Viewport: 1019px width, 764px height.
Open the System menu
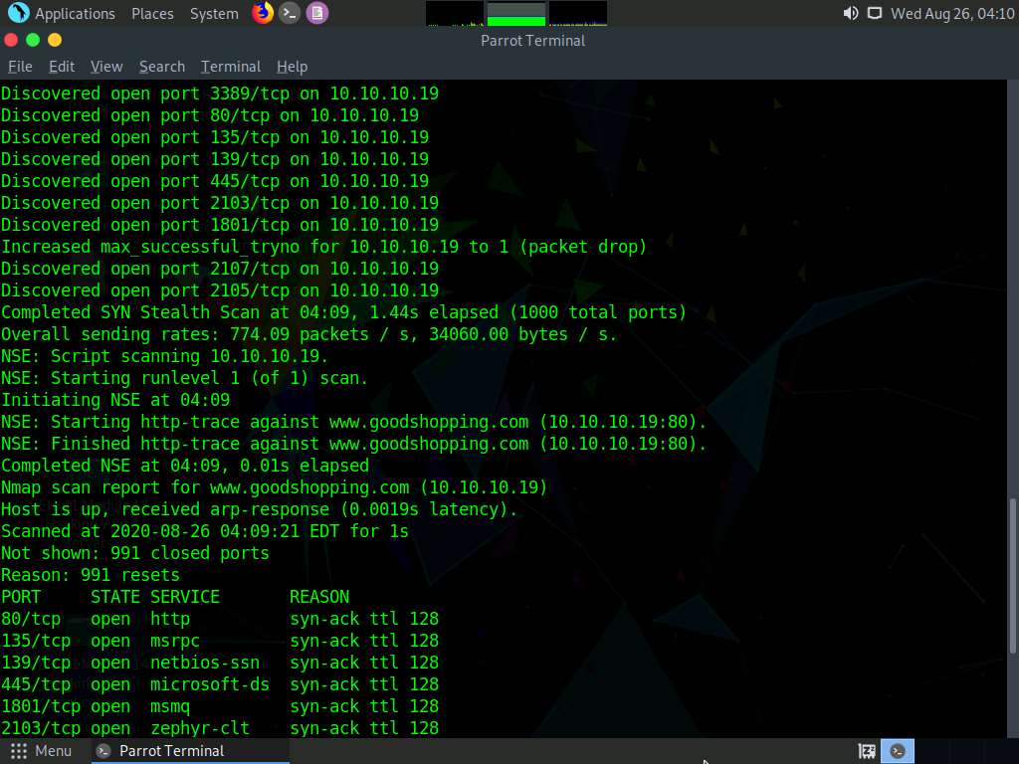pos(215,14)
